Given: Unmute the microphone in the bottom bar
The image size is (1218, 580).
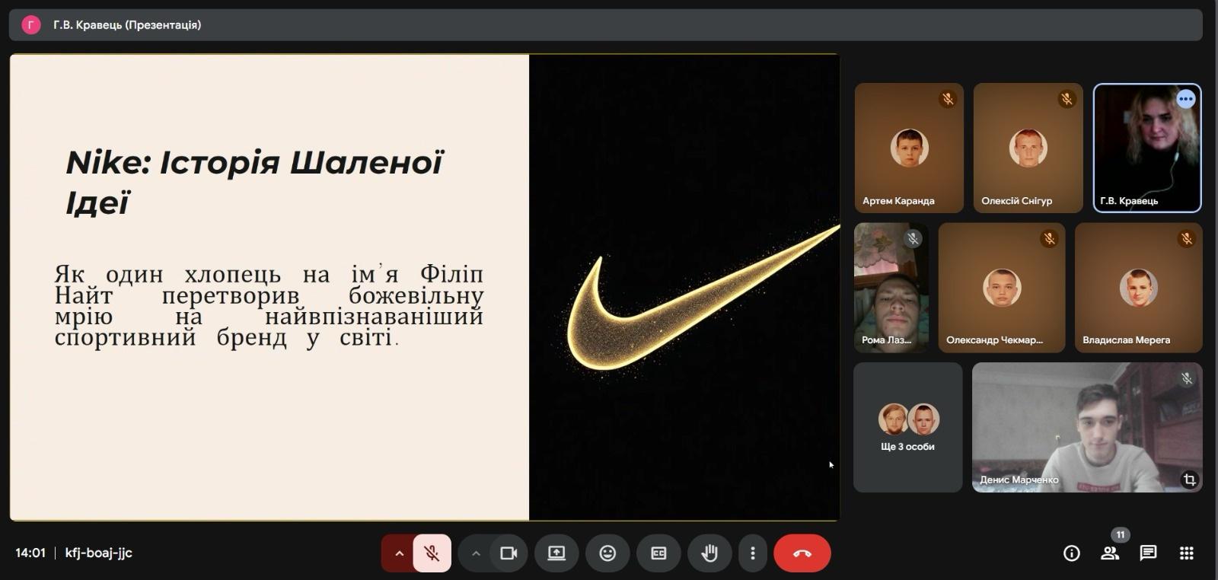Looking at the screenshot, I should pyautogui.click(x=432, y=553).
